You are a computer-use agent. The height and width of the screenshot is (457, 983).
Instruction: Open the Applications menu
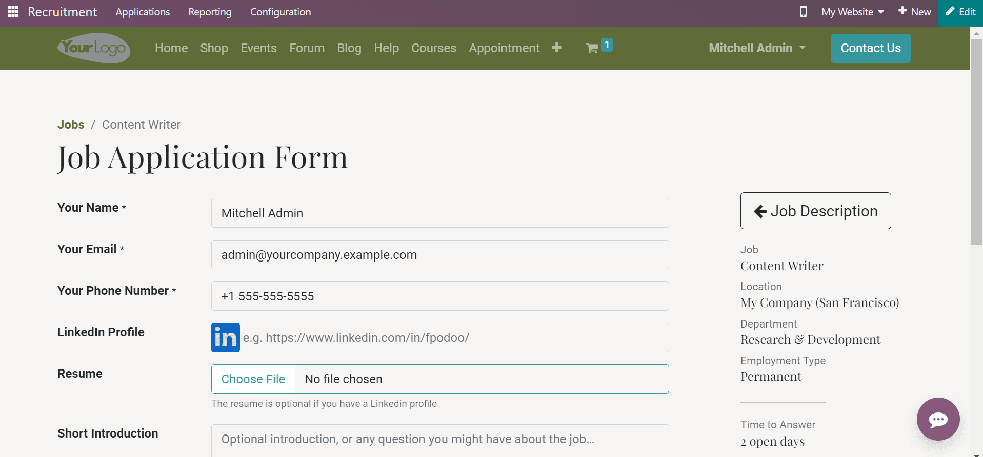[143, 12]
